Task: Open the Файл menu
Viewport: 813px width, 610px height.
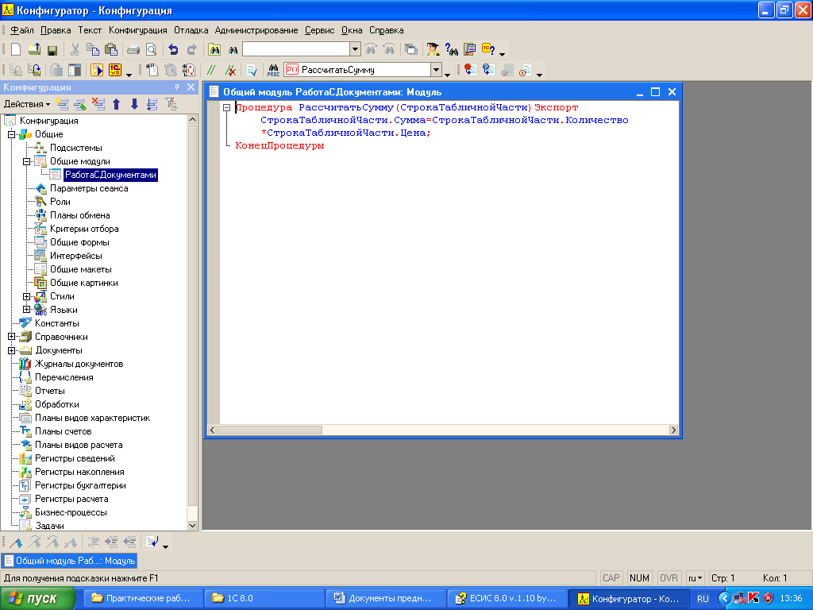Action: pos(22,30)
